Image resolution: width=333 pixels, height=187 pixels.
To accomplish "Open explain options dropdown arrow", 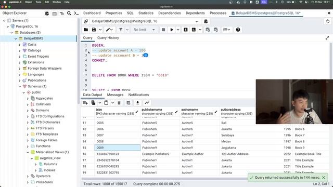I will point(200,30).
